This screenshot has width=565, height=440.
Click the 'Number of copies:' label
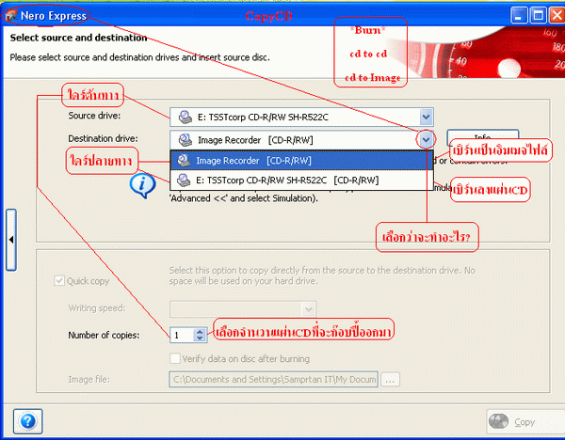104,335
